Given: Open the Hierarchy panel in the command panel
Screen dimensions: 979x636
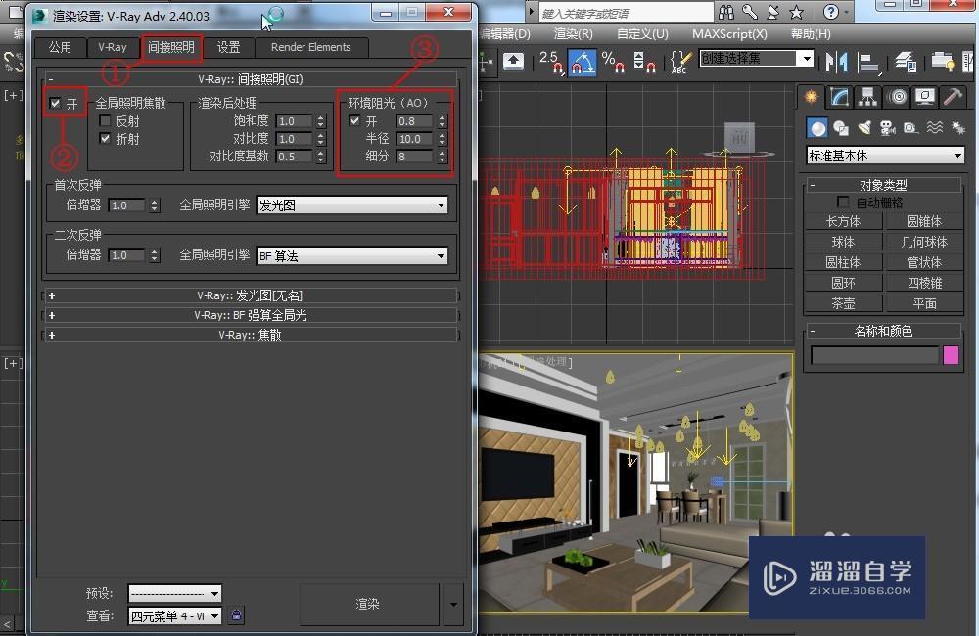Looking at the screenshot, I should click(x=866, y=97).
